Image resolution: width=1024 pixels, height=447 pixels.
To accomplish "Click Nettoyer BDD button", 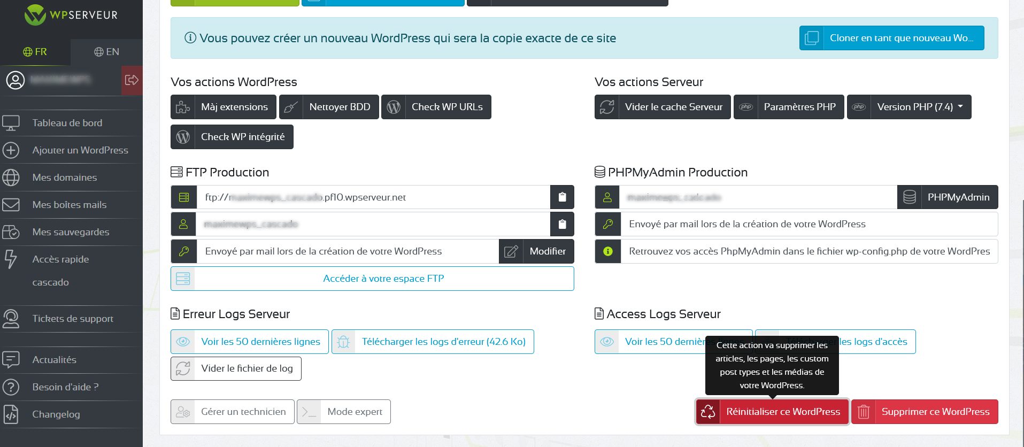I will click(x=329, y=107).
